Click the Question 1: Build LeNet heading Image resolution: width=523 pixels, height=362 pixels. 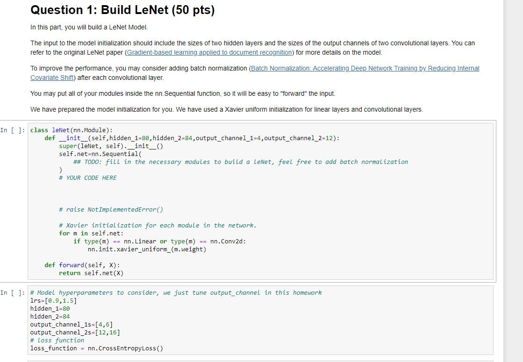point(122,10)
